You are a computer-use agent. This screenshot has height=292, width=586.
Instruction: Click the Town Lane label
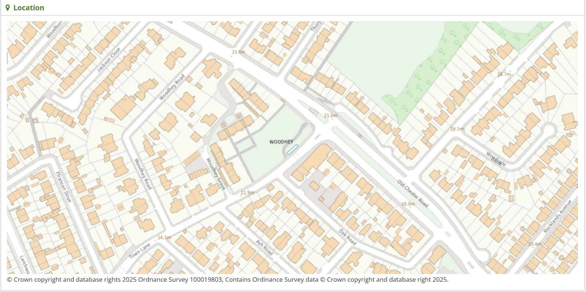139,251
